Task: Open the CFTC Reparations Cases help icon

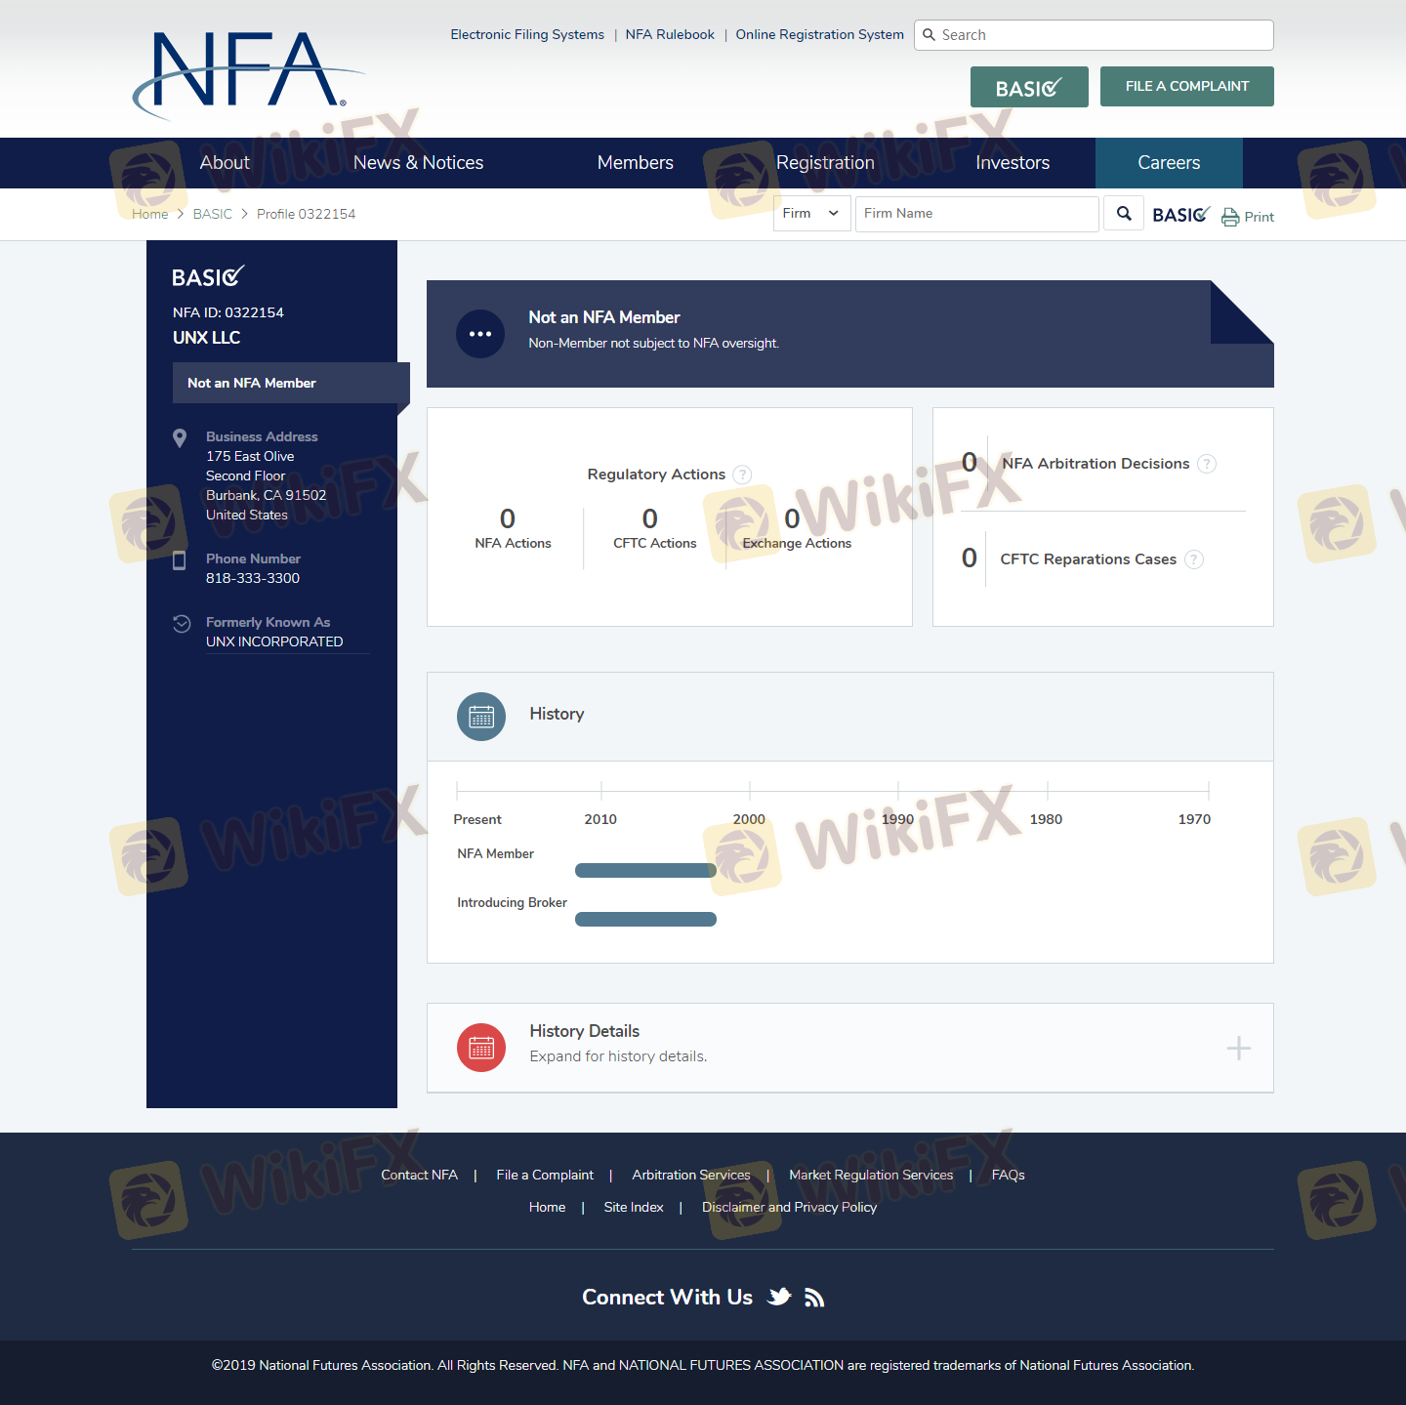Action: pyautogui.click(x=1194, y=559)
